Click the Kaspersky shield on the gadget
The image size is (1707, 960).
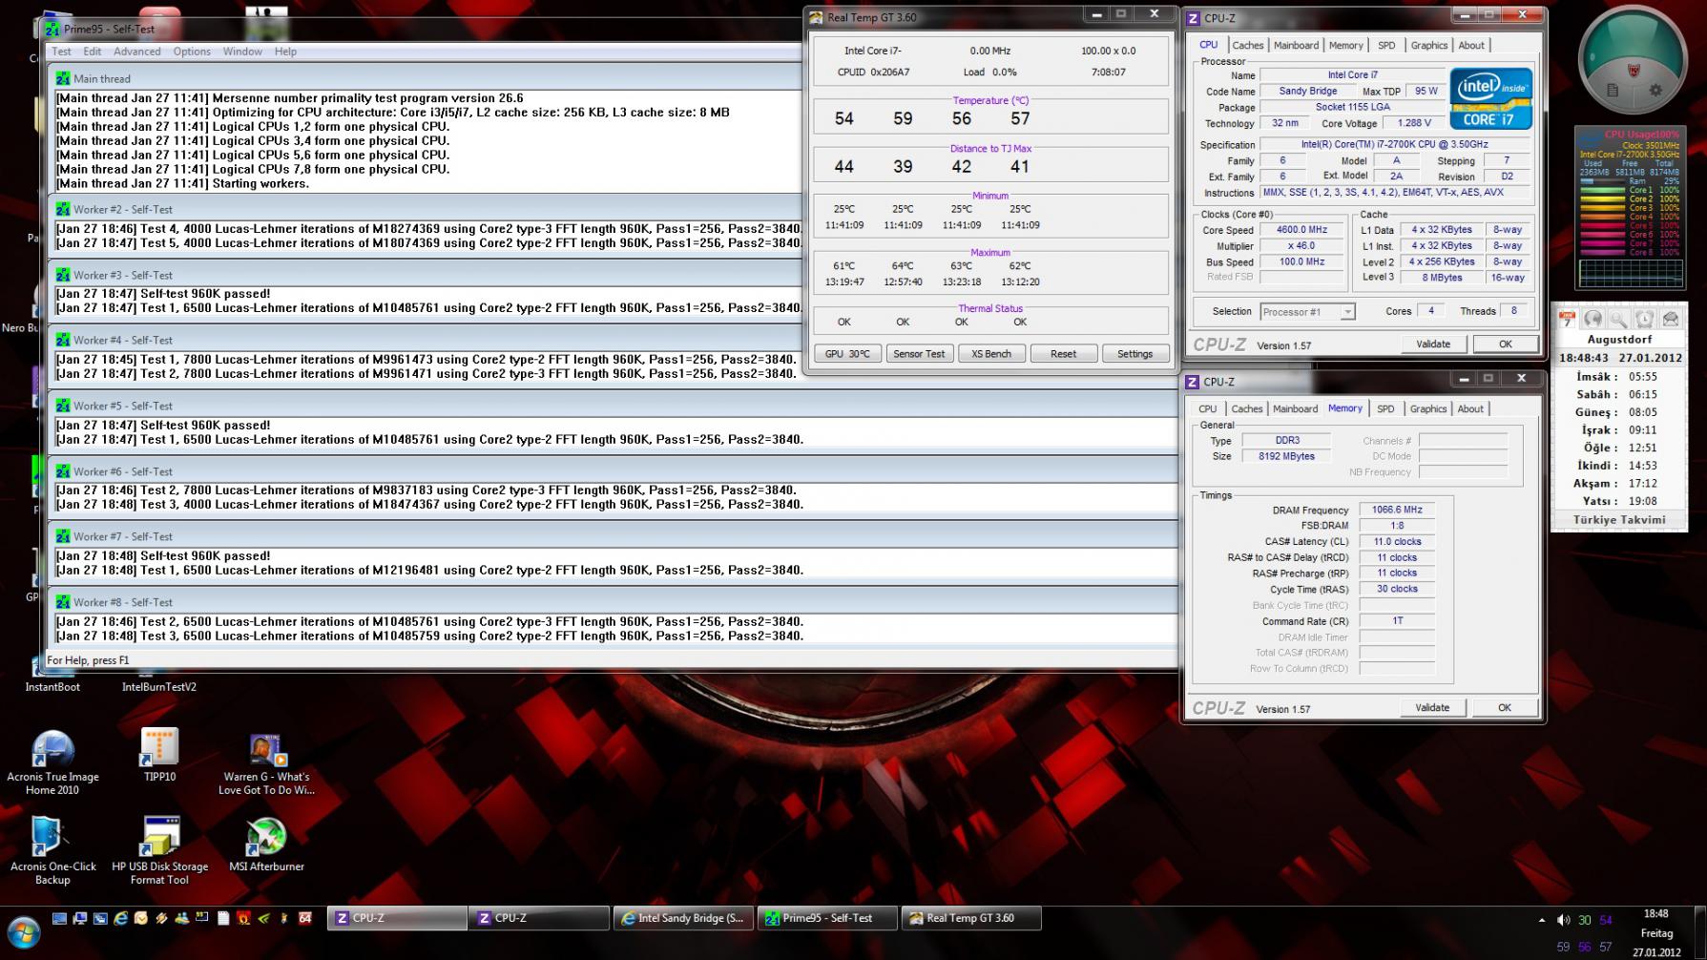point(1634,70)
